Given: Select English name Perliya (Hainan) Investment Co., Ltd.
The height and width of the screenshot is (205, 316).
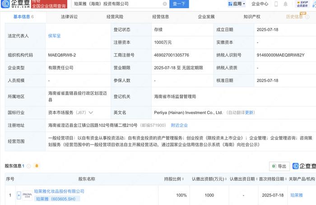Looking at the screenshot, I should coord(188,113).
